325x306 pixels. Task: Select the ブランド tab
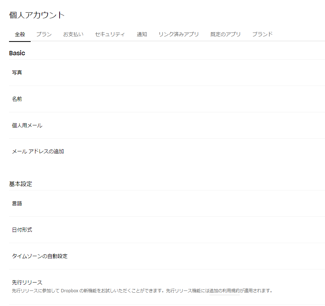click(262, 34)
